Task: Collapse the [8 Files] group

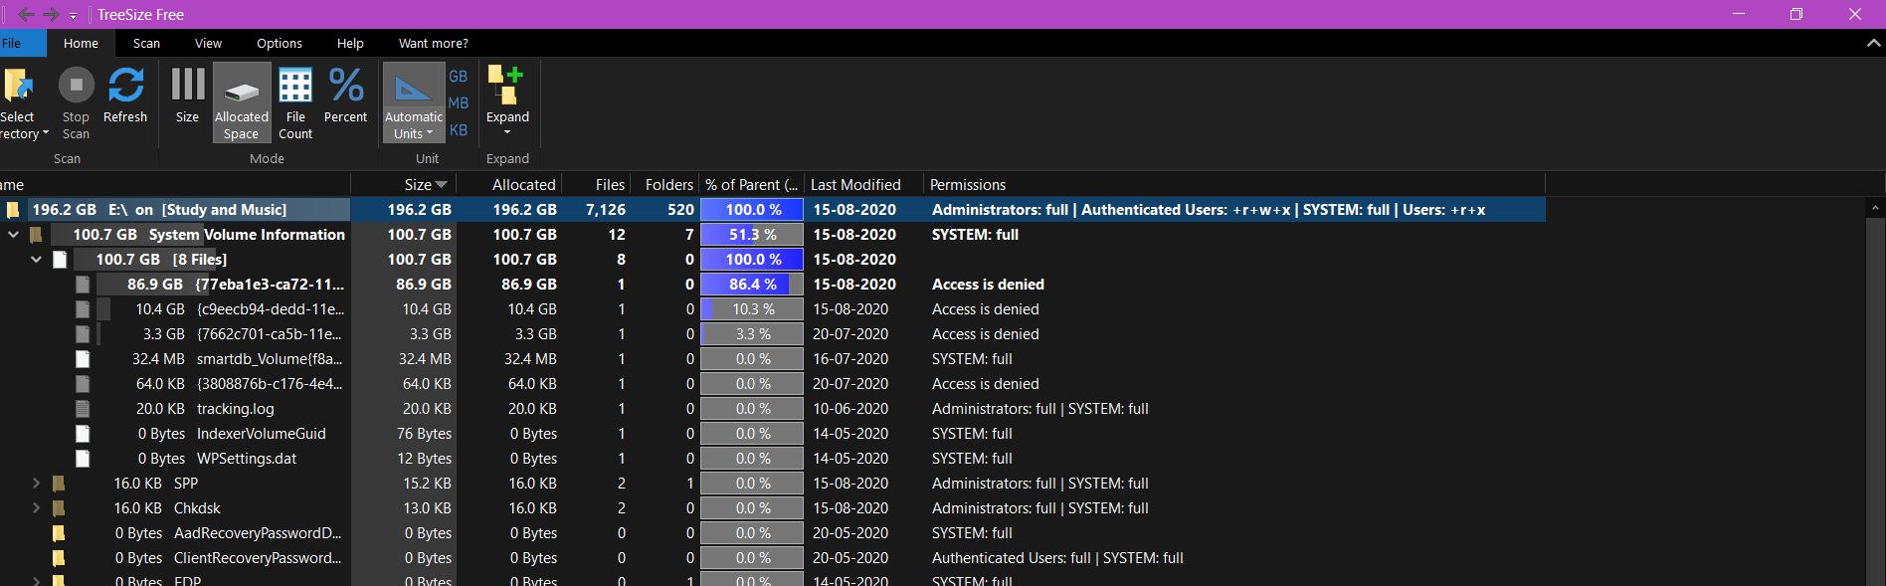Action: tap(36, 260)
